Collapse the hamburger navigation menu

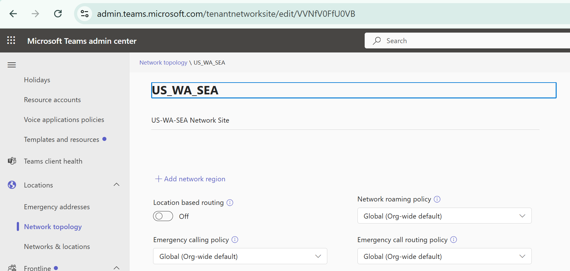12,65
